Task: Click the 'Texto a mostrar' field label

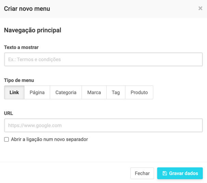Action: point(21,47)
